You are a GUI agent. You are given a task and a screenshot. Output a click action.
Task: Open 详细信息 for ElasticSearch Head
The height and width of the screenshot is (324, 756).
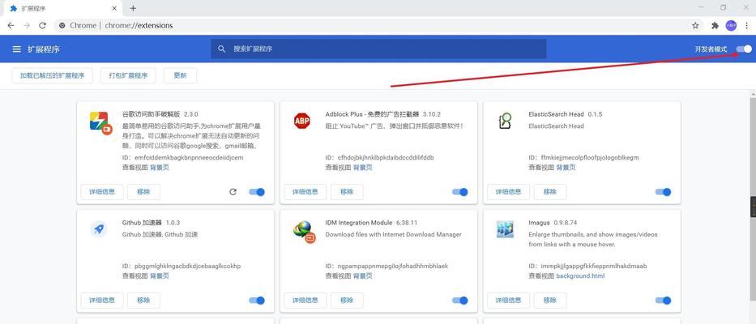click(x=508, y=192)
